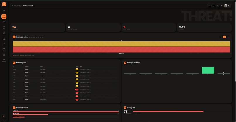236x122 pixels.
Task: Open the gpt-4o-mini row in Recent high-risk
Action: pos(66,99)
